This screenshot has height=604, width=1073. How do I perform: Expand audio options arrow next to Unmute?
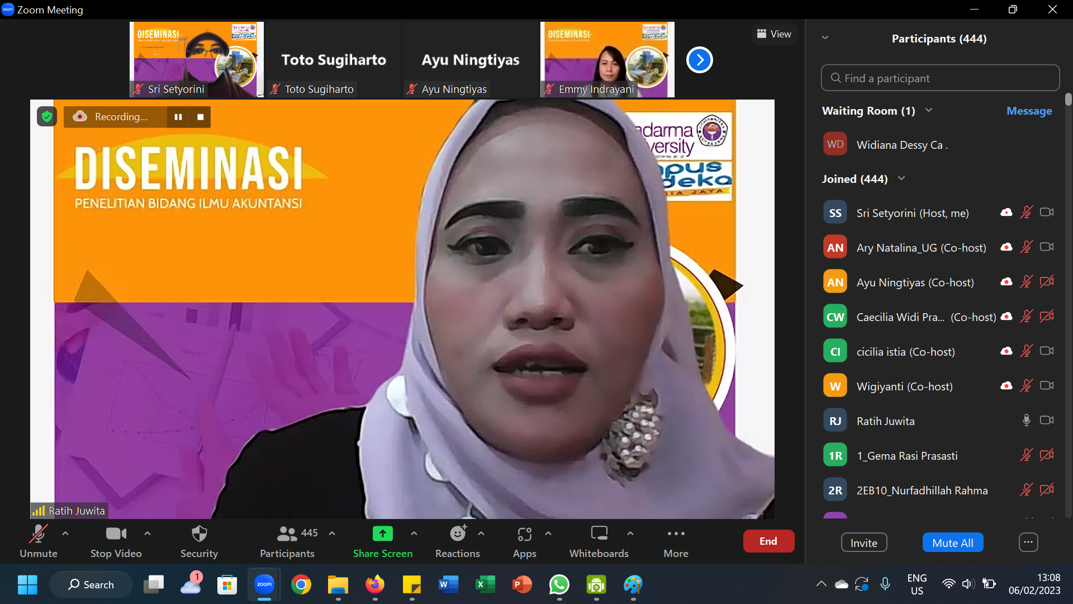point(65,534)
